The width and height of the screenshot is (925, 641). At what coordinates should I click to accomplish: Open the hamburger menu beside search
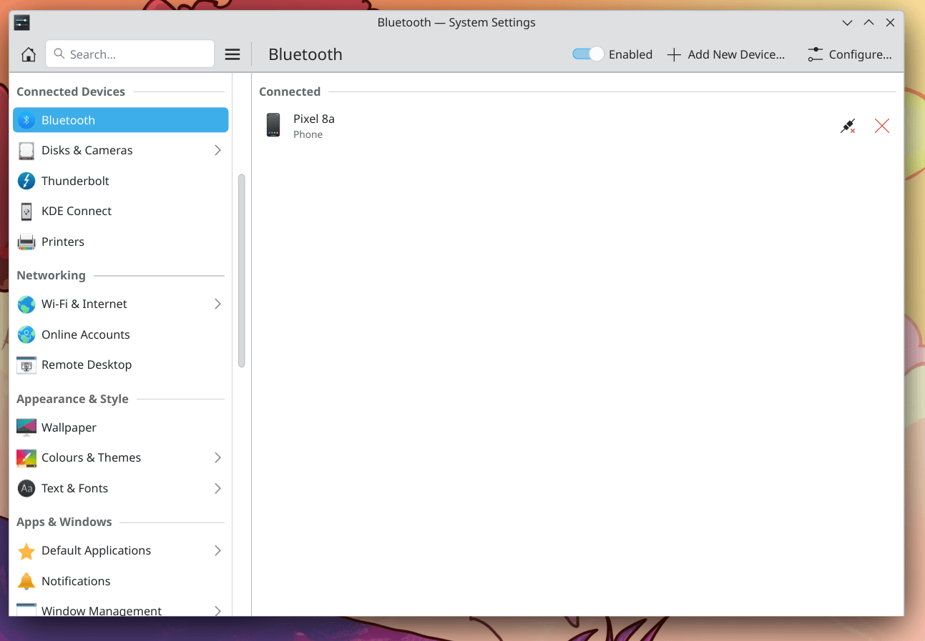pos(233,54)
